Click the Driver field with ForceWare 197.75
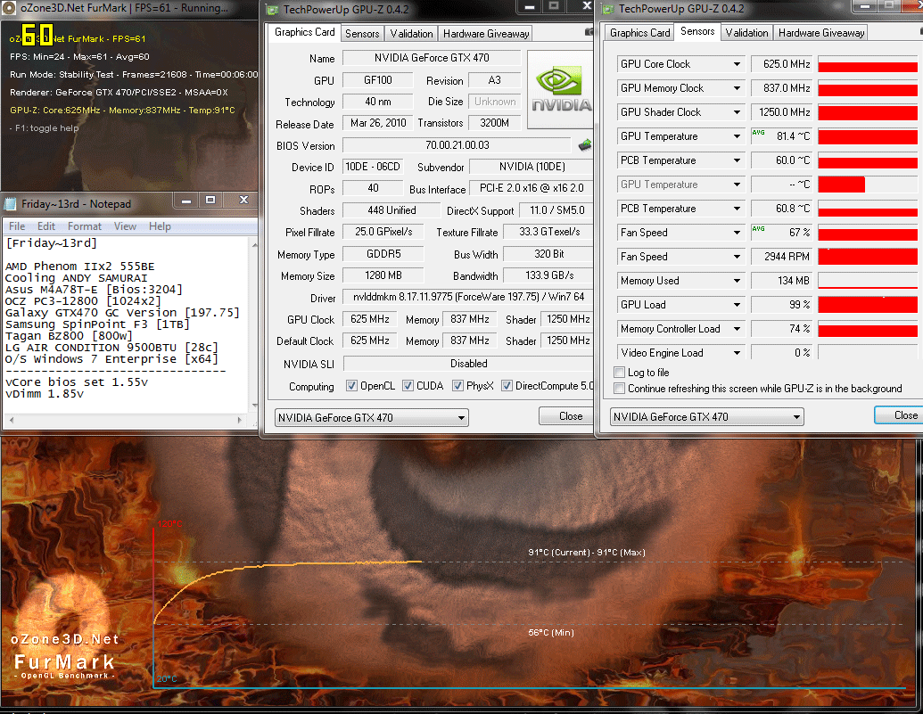Screen dimensions: 923x714 pos(468,297)
